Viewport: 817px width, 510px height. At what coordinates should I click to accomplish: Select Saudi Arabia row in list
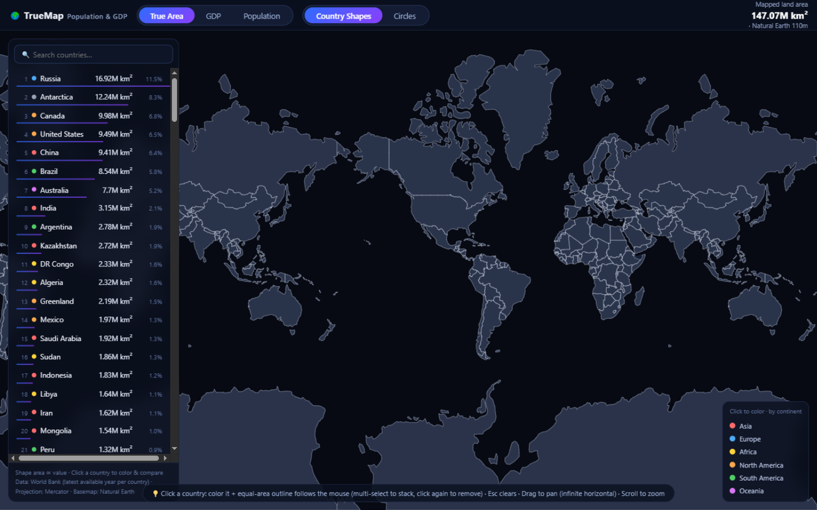[x=93, y=338]
